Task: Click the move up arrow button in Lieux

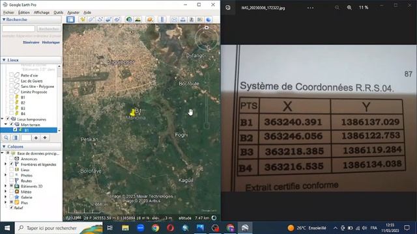Action: tap(36, 138)
